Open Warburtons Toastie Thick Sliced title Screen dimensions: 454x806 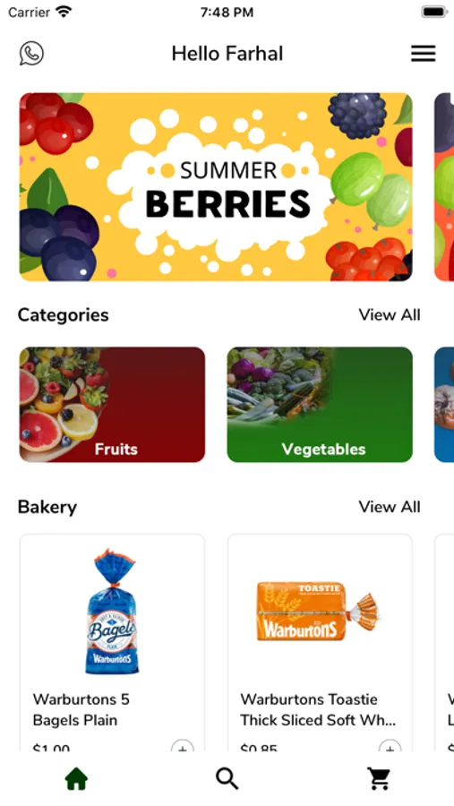pos(318,710)
